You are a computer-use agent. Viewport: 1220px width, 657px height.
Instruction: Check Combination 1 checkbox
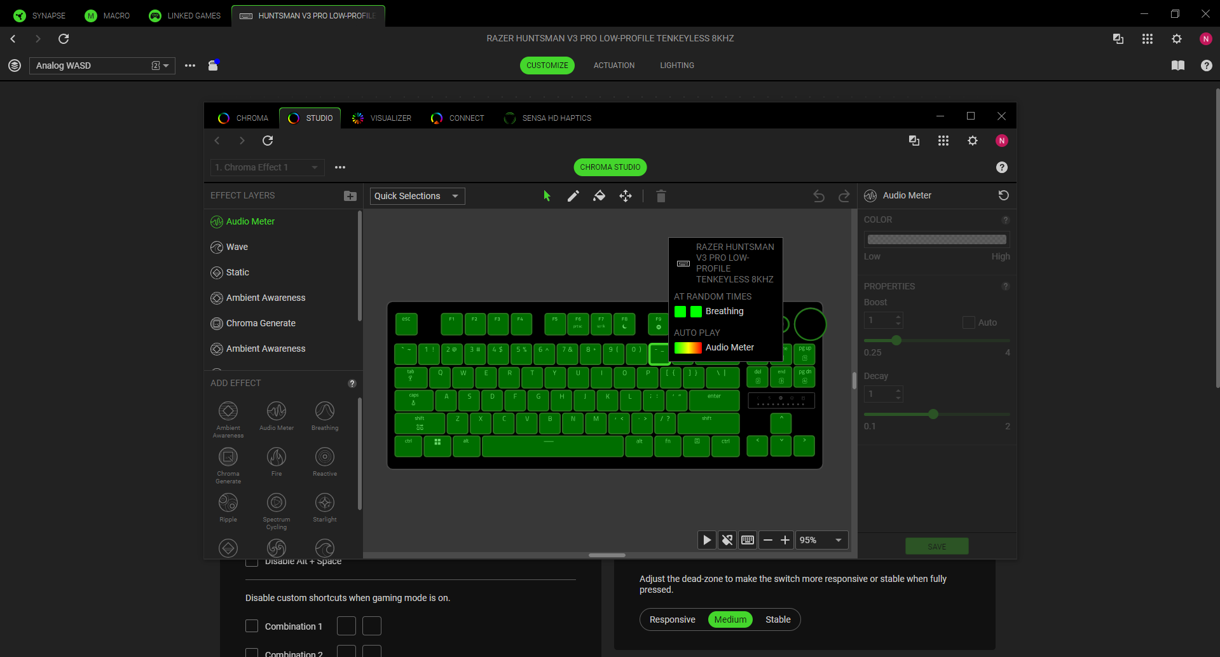tap(252, 626)
